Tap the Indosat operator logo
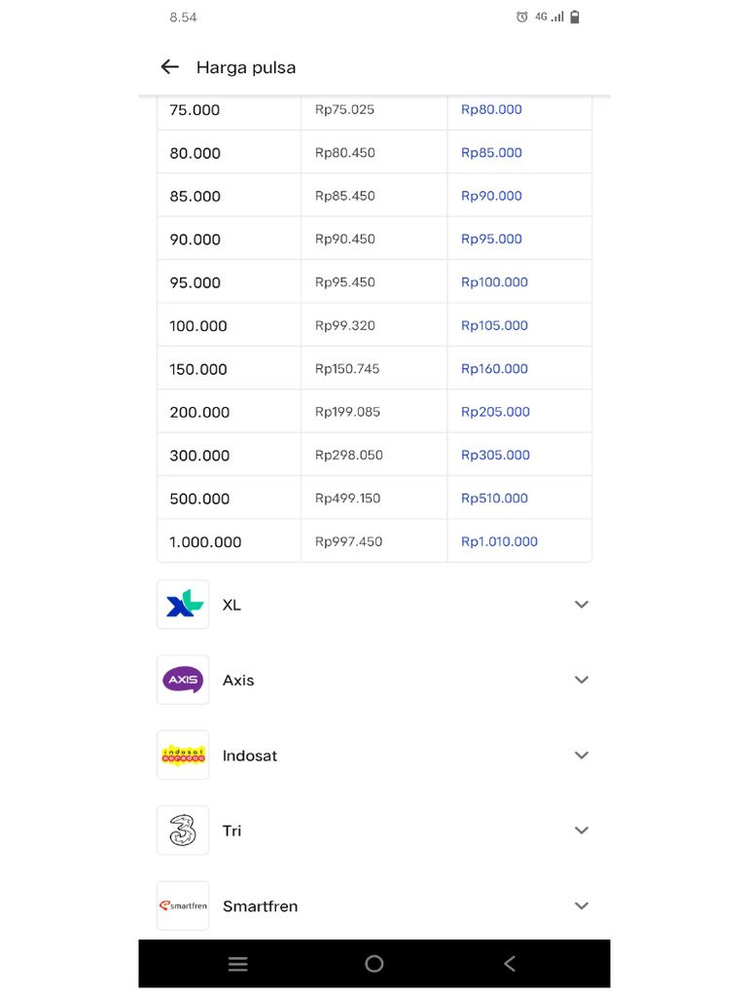Viewport: 747px width, 997px height. pyautogui.click(x=183, y=756)
